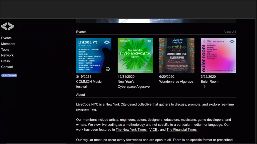Select Network in the sidebar navigation
Image resolution: width=257 pixels, height=144 pixels.
click(x=7, y=55)
